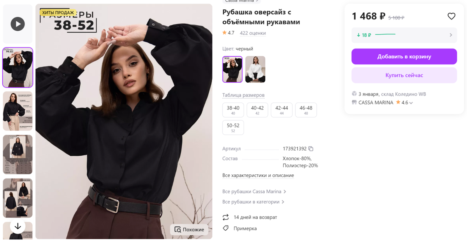Select size 42-44
The image size is (467, 245).
point(281,109)
